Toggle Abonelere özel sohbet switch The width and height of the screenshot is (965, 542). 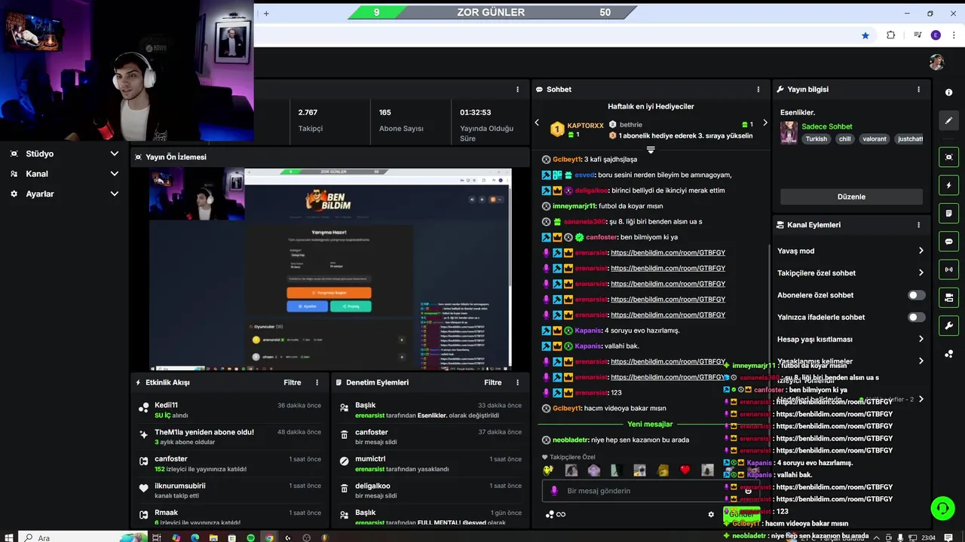tap(916, 295)
